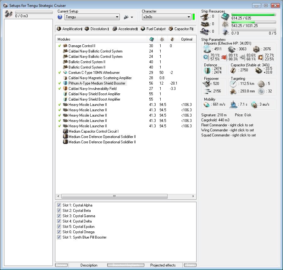283x270 pixels.
Task: Click the turret firepower DPS icon
Action: coord(207,84)
